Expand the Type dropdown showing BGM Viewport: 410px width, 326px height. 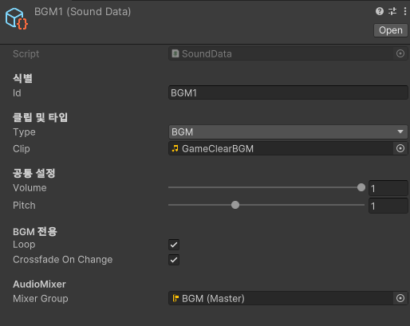(x=288, y=132)
